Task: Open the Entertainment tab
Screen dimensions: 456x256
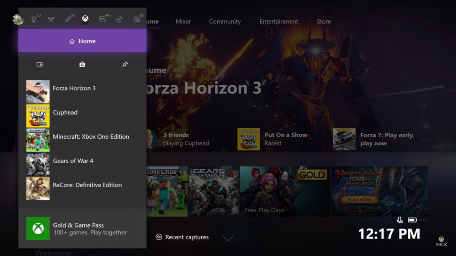Action: click(279, 21)
